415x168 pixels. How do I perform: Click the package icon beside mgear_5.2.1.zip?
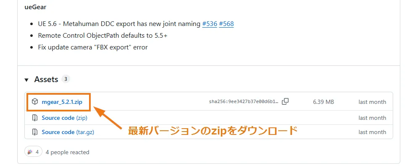pyautogui.click(x=35, y=102)
